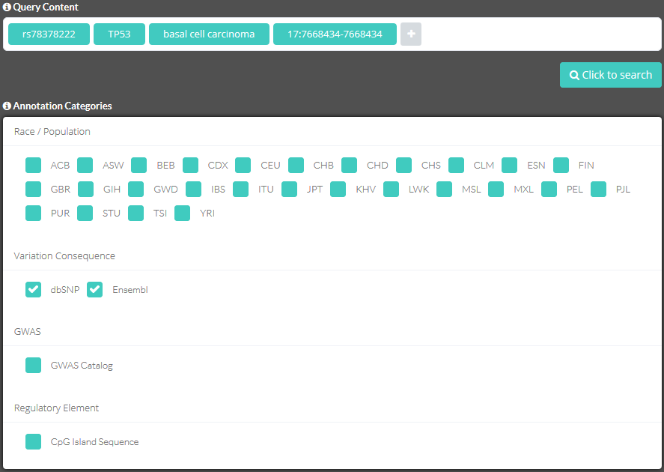This screenshot has width=664, height=472.
Task: Select the 17:7668434-7668434 region tag
Action: point(335,34)
